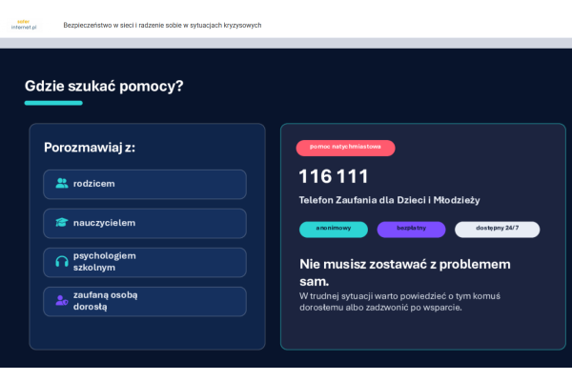Screen dimensions: 572x381
Task: Click "Telefon Zaufania dla Dzieci i Młodzieży" title
Action: (389, 200)
